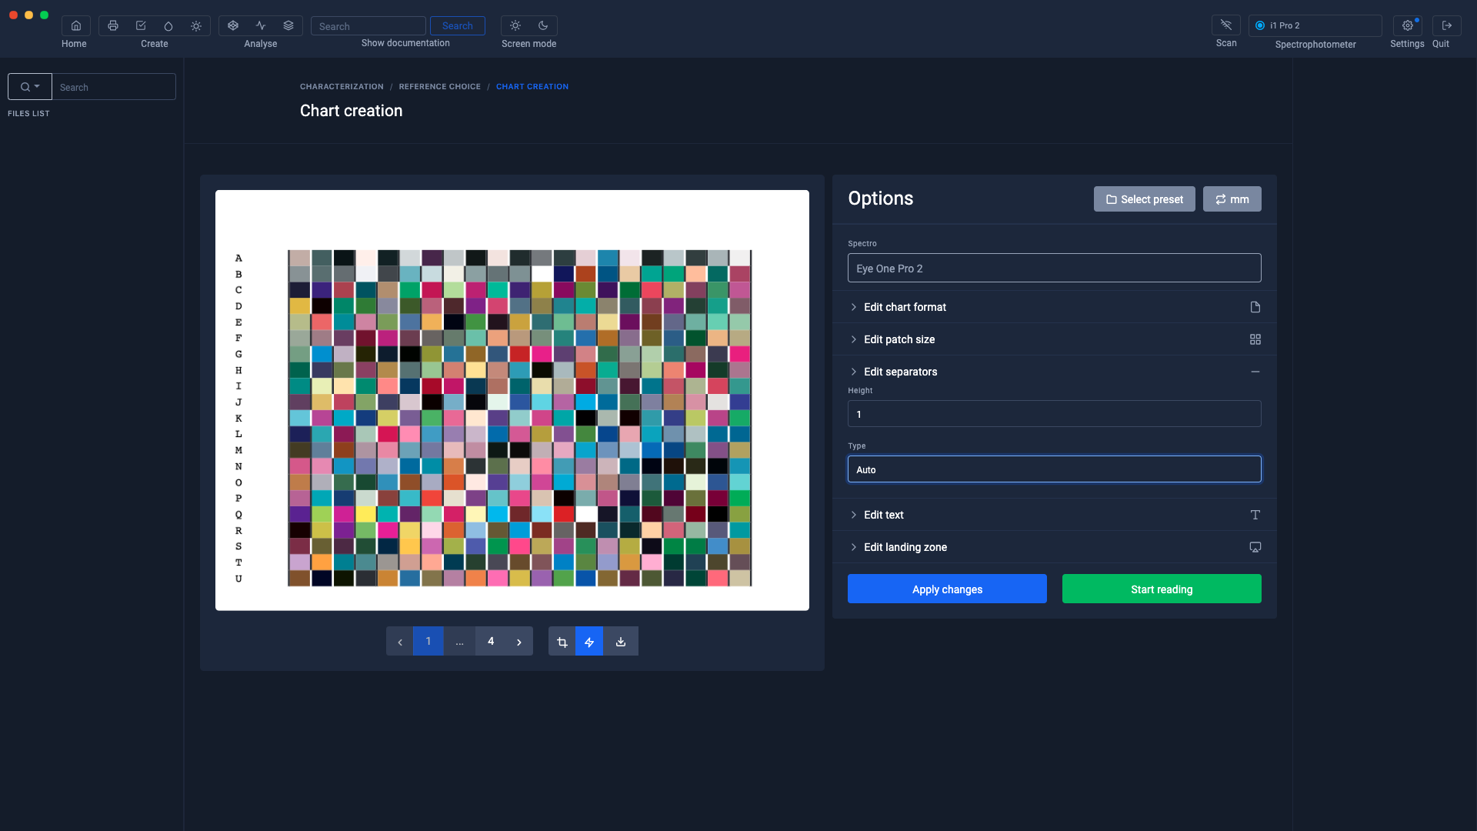Click Start reading button
This screenshot has width=1477, height=831.
pos(1162,589)
